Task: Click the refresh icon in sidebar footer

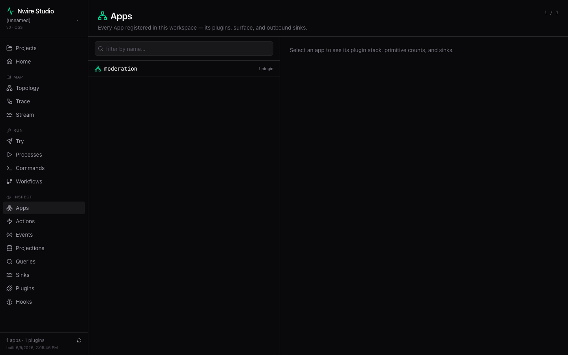Action: [79, 340]
